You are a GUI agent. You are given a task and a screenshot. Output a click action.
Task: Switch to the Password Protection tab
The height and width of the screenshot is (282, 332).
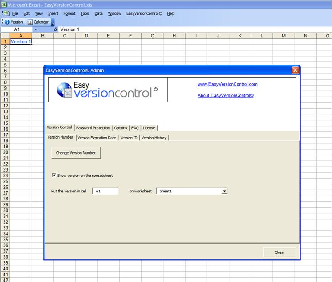tap(93, 128)
